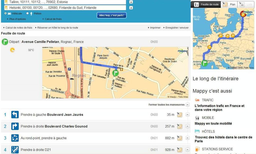Click the green flag marker on the Rognac map
Screen dimensions: 256x154
pyautogui.click(x=115, y=73)
